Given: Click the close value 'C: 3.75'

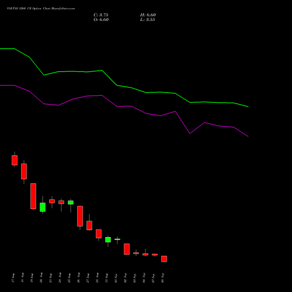Looking at the screenshot, I should point(101,15).
